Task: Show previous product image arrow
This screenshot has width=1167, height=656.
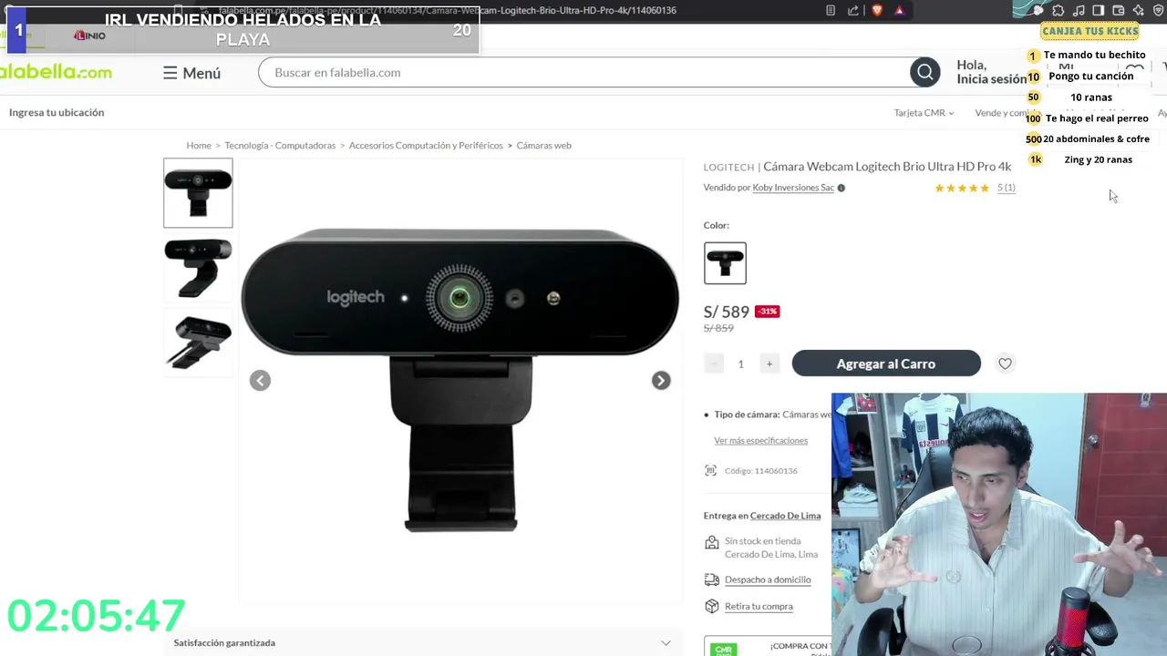Action: [260, 380]
